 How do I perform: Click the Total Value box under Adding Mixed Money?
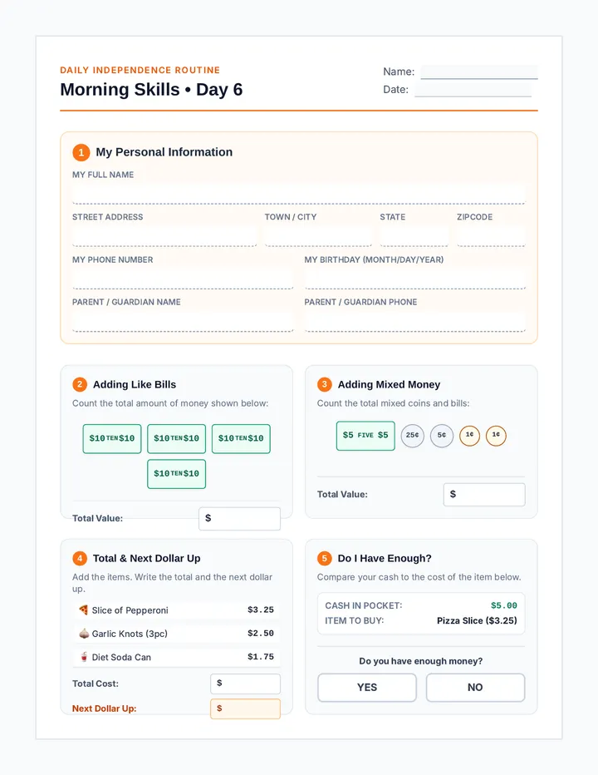(x=484, y=495)
